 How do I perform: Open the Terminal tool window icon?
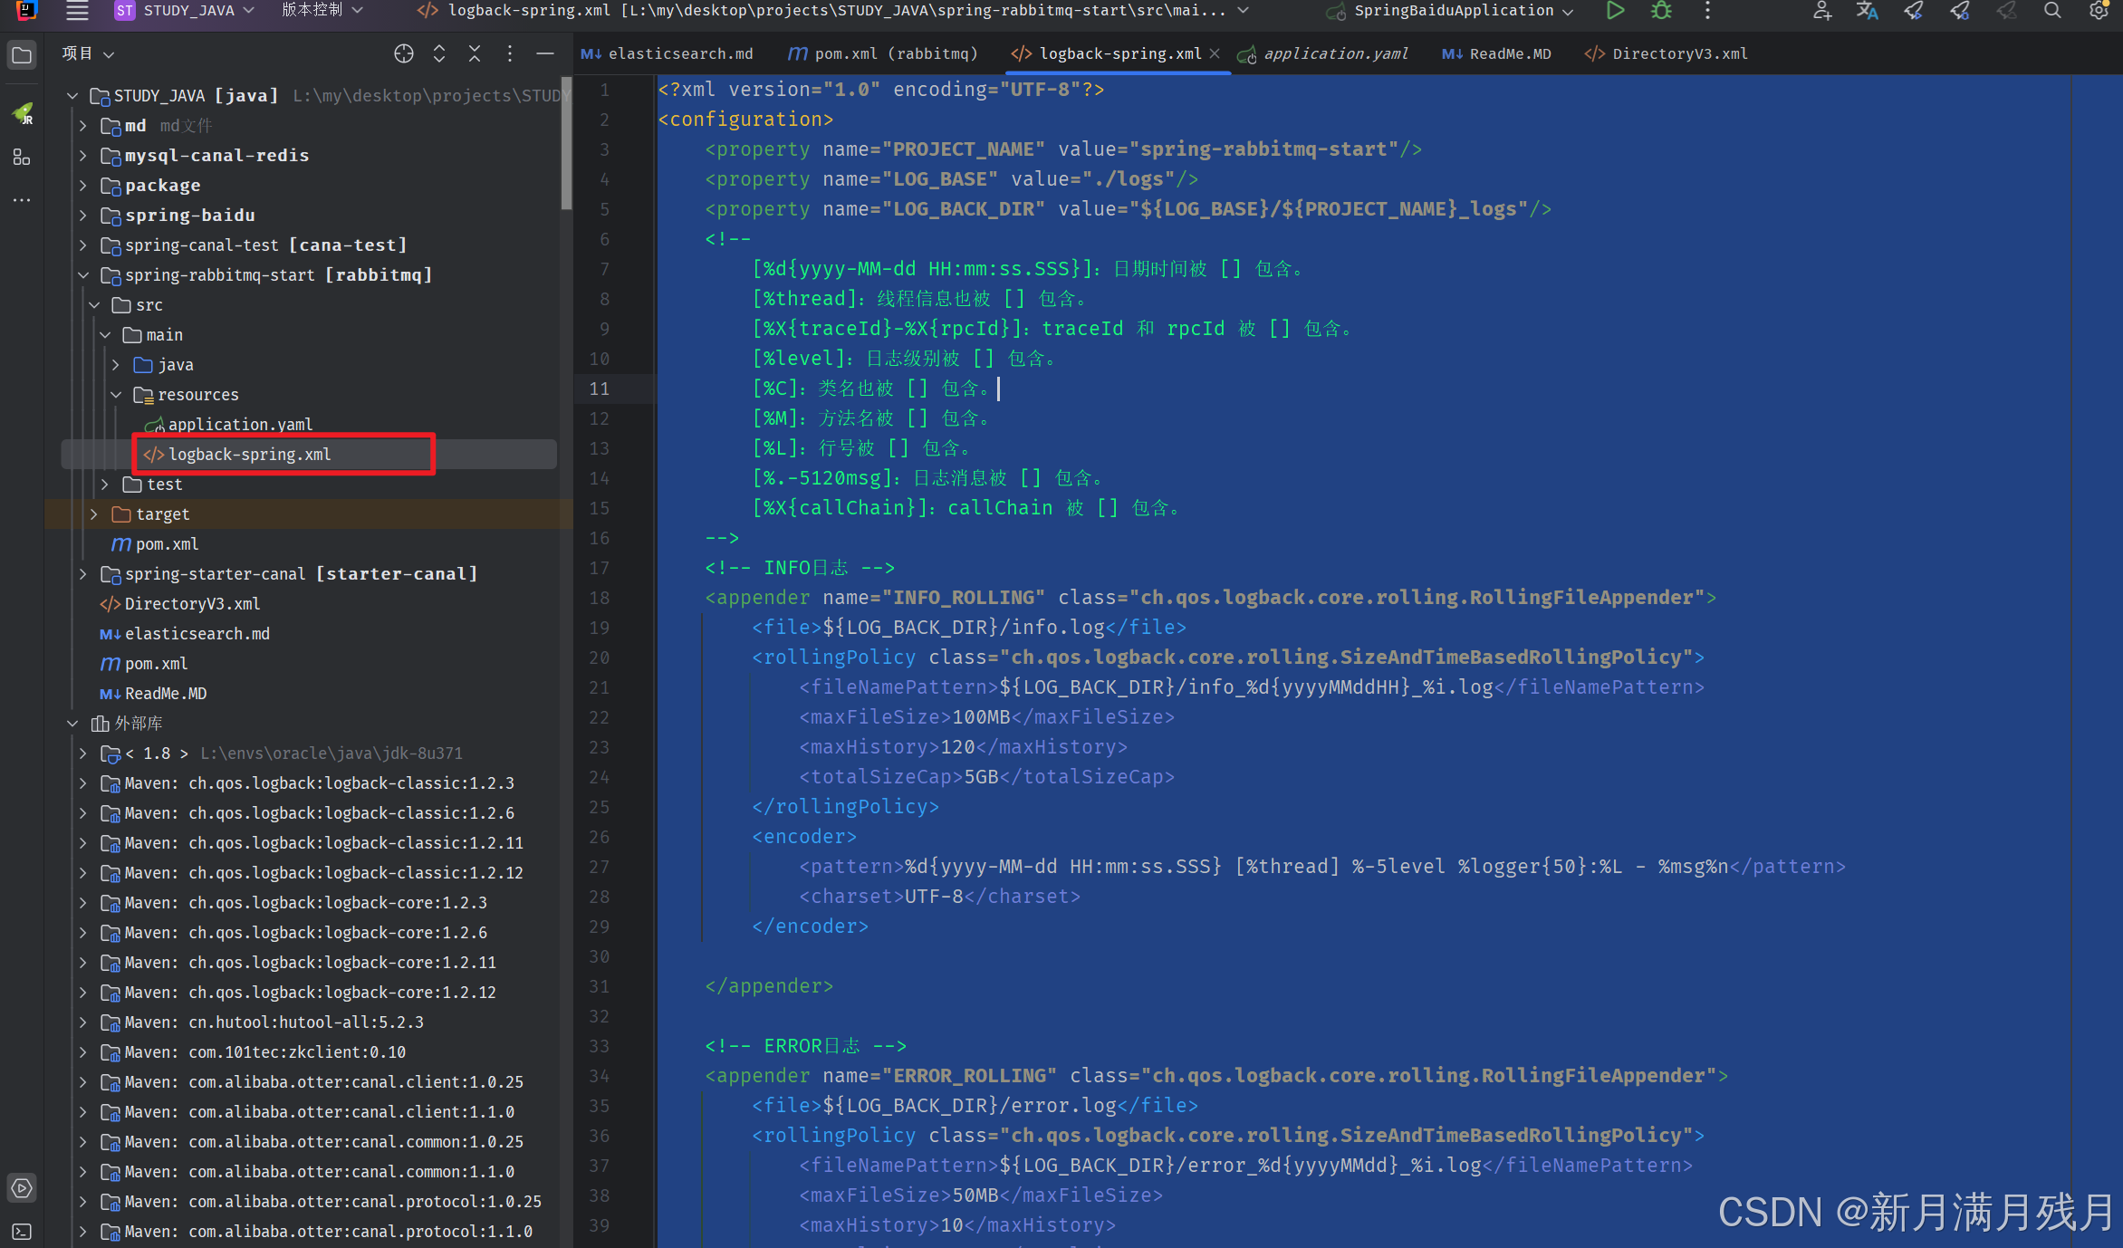[22, 1232]
